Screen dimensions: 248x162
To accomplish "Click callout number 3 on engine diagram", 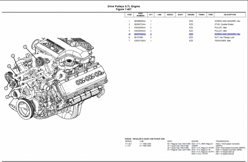I will click(x=25, y=47).
